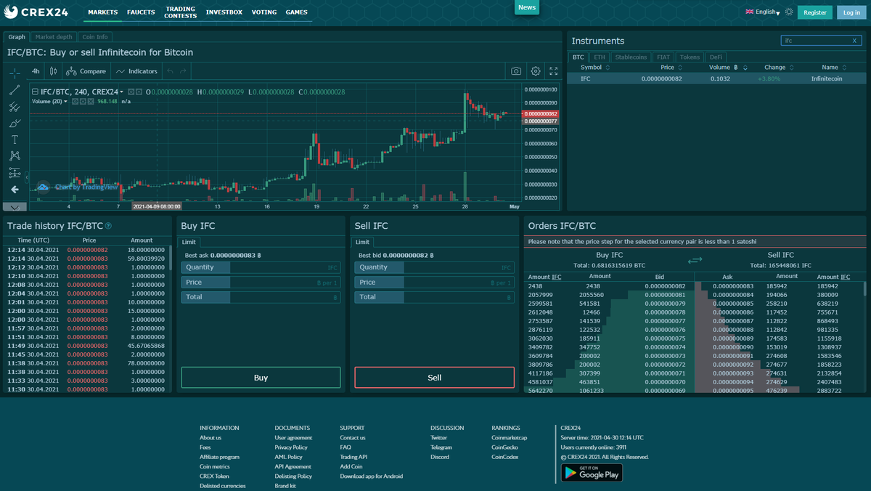Select the prediction and measurement tool
This screenshot has height=491, width=871.
click(x=15, y=172)
